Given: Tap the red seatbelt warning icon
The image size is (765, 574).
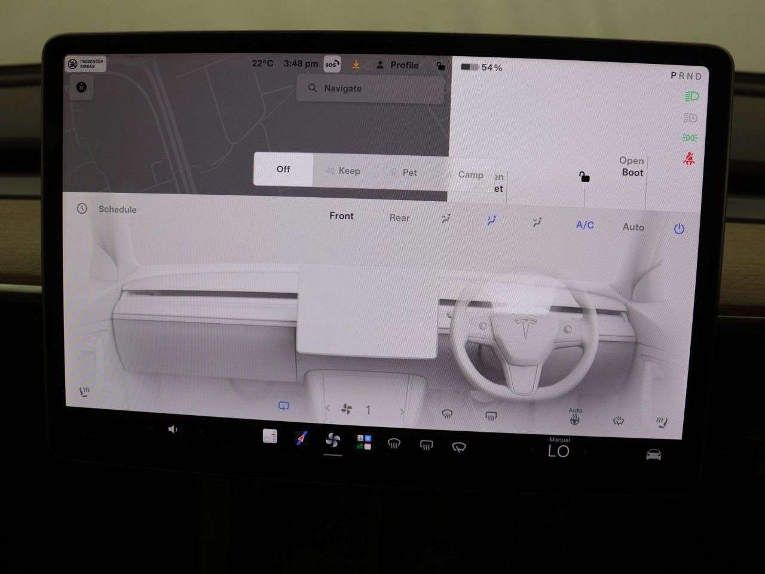Looking at the screenshot, I should coord(689,159).
